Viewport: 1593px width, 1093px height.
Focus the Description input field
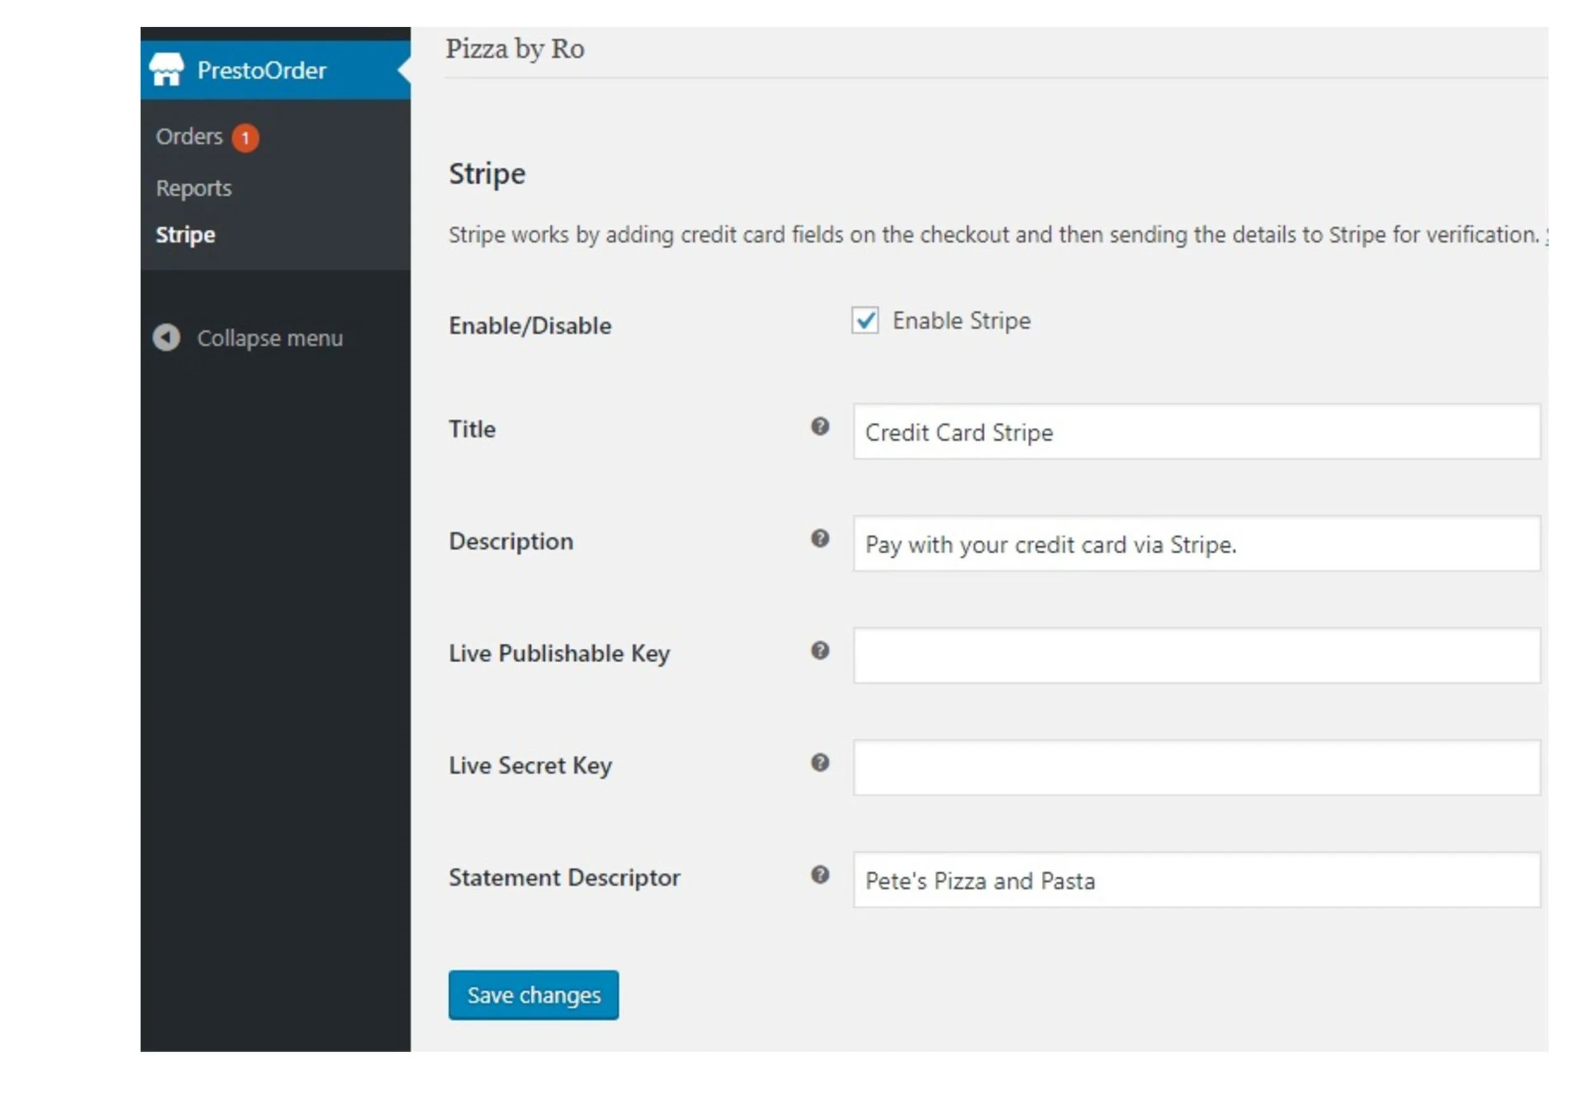1197,544
